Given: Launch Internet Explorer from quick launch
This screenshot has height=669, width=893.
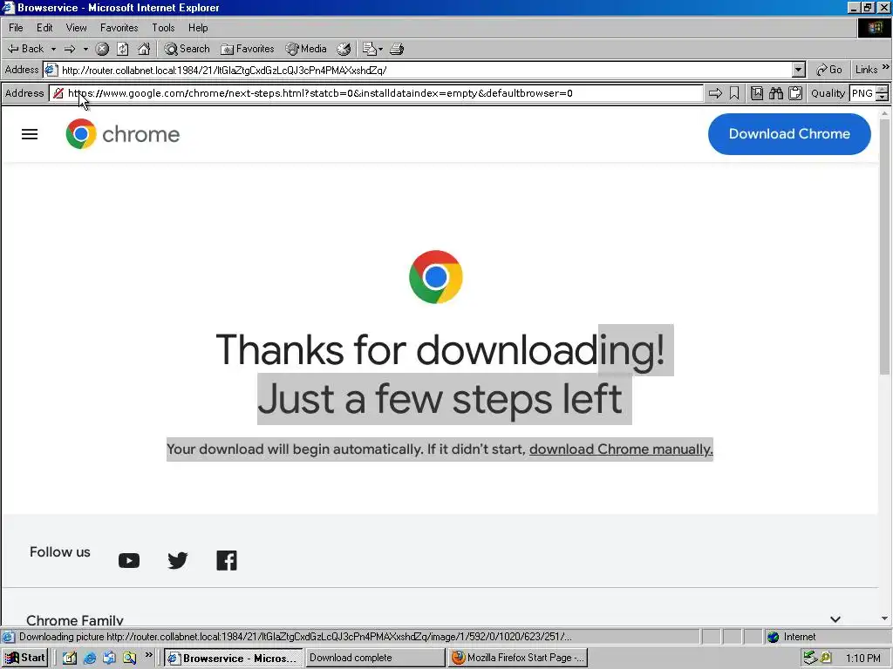Looking at the screenshot, I should coord(90,659).
